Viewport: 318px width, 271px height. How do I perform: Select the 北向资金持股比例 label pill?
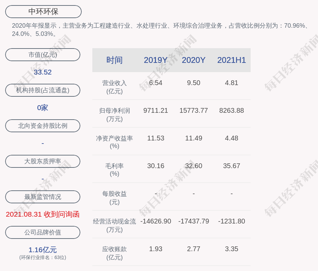43,126
